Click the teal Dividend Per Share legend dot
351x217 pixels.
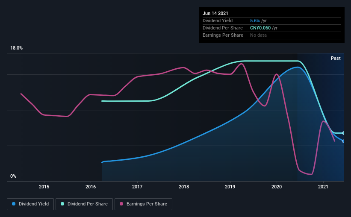(62, 204)
